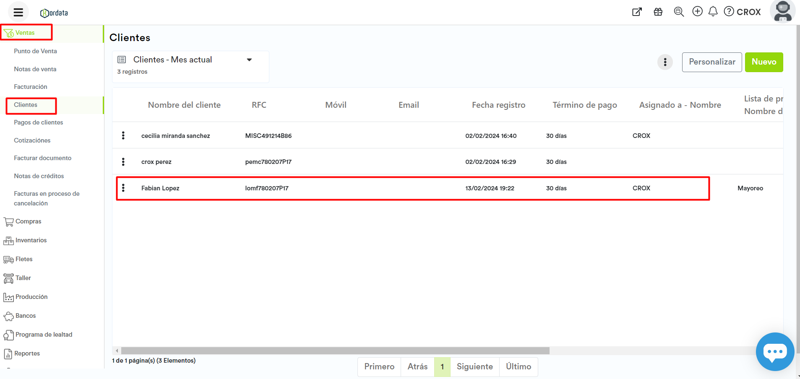Viewport: 800px width, 379px height.
Task: Open the gift icon in the top bar
Action: (658, 12)
